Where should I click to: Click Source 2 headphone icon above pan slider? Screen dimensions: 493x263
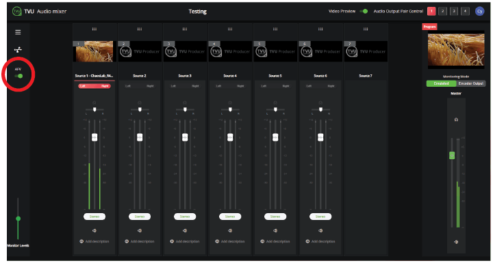tap(140, 103)
